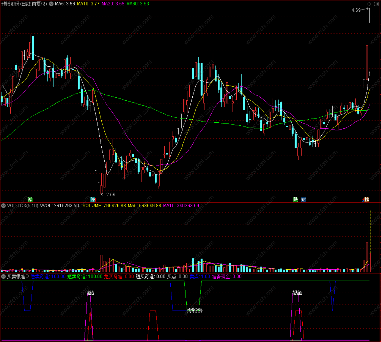The image size is (381, 342).
Task: Select the MA10: 3.77 moving average label
Action: tap(88, 4)
